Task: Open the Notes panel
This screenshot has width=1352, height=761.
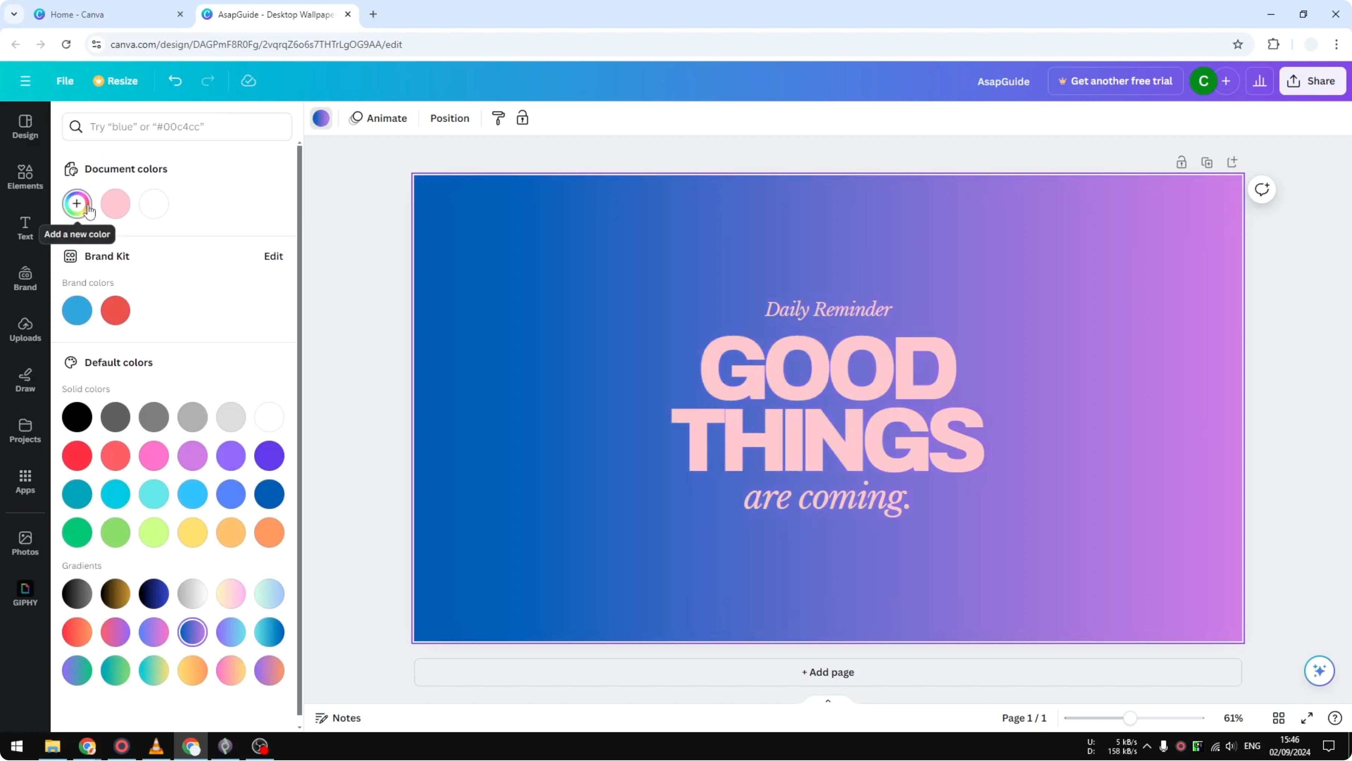Action: click(x=338, y=718)
